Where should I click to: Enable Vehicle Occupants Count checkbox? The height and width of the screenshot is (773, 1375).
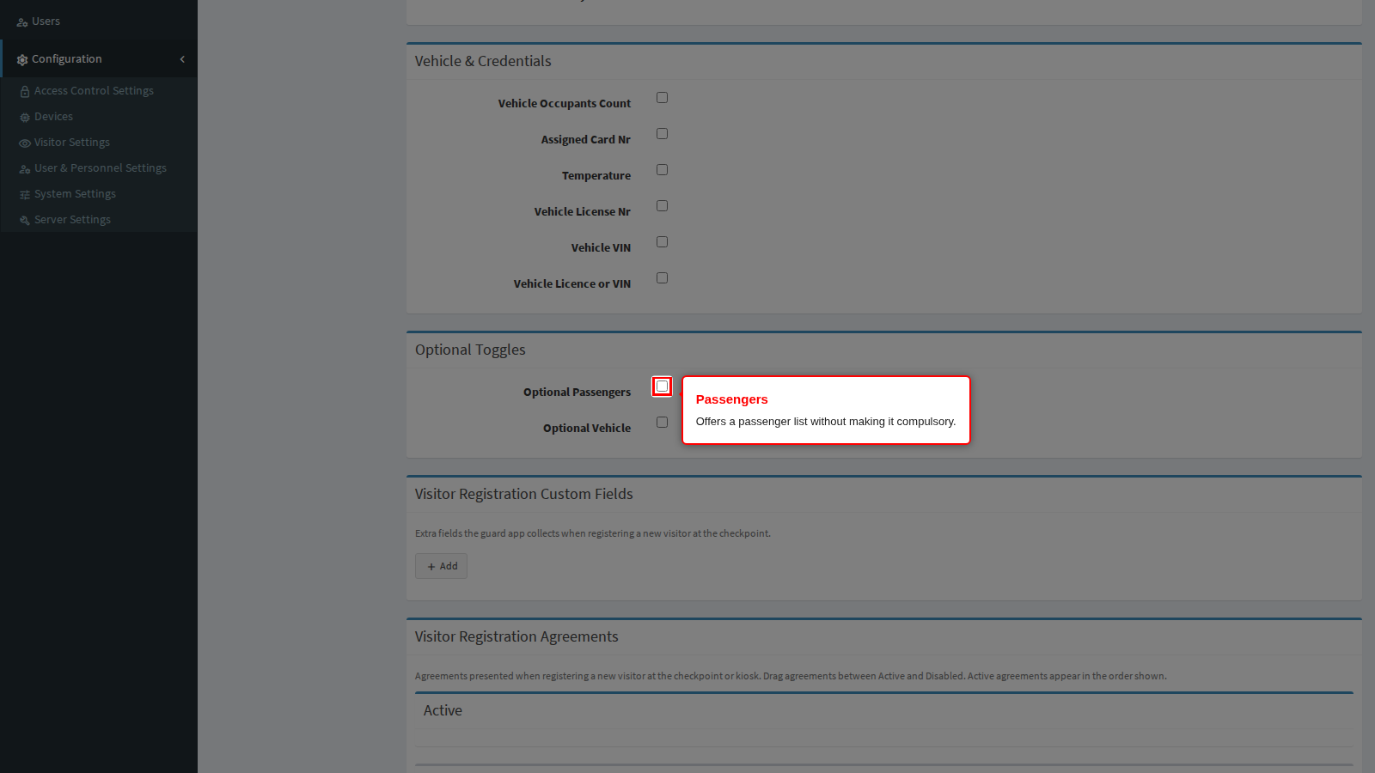point(662,98)
